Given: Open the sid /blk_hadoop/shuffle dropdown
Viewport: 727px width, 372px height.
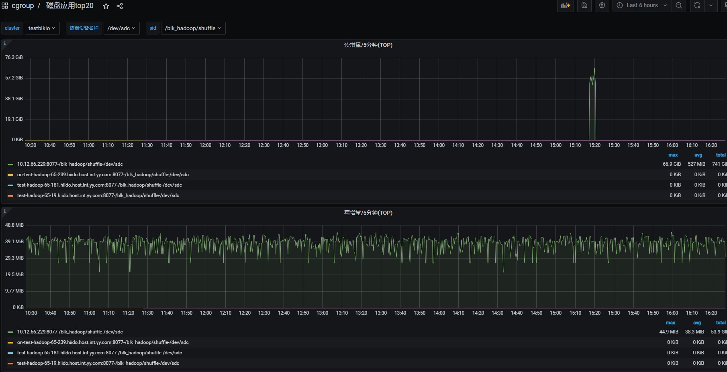Looking at the screenshot, I should click(x=193, y=28).
